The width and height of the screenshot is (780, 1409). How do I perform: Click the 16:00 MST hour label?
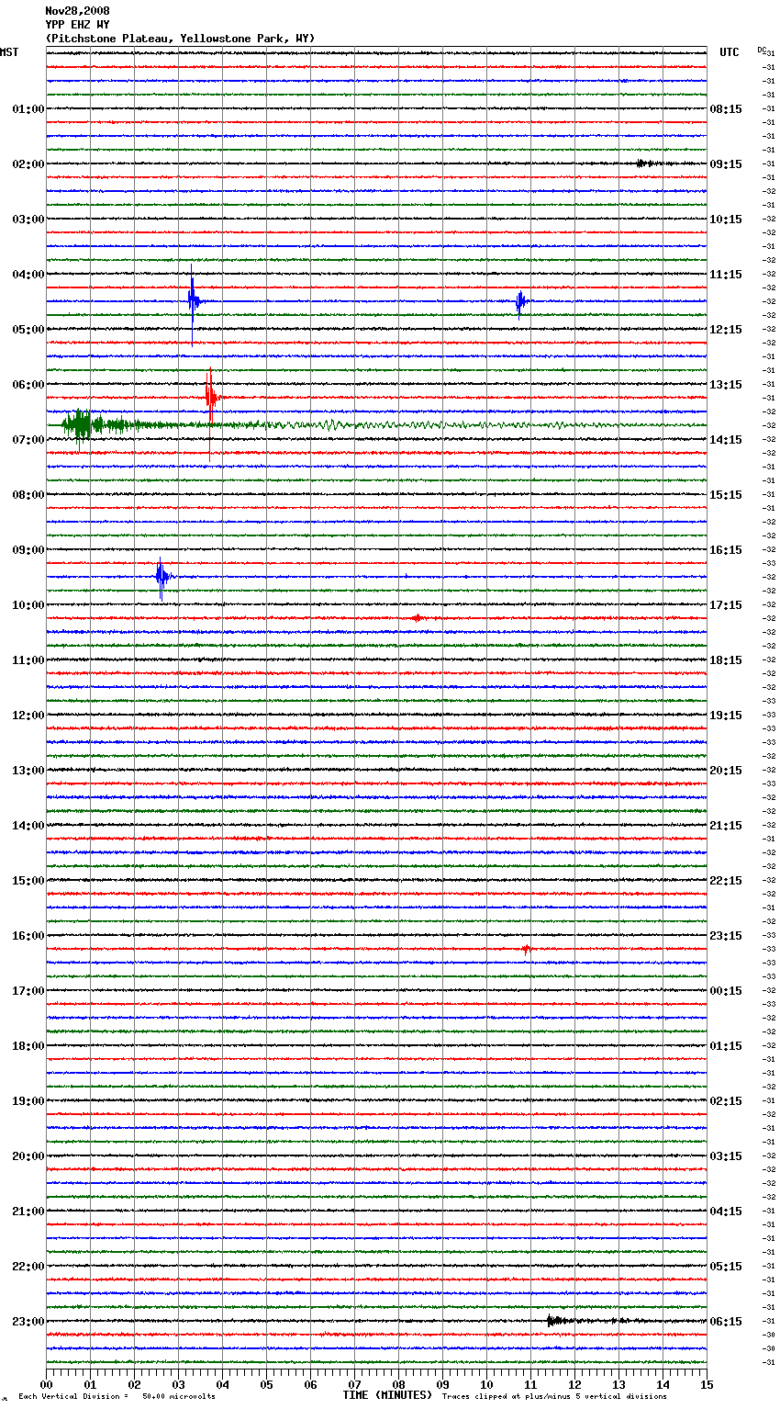coord(28,936)
